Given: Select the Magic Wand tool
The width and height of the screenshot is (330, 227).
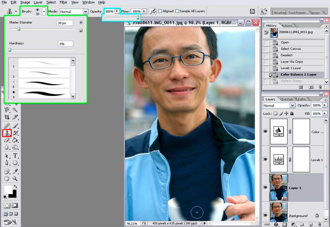Looking at the screenshot, I should click(15, 109).
